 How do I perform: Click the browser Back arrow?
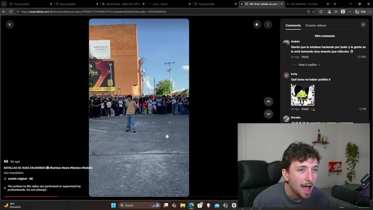coord(4,12)
